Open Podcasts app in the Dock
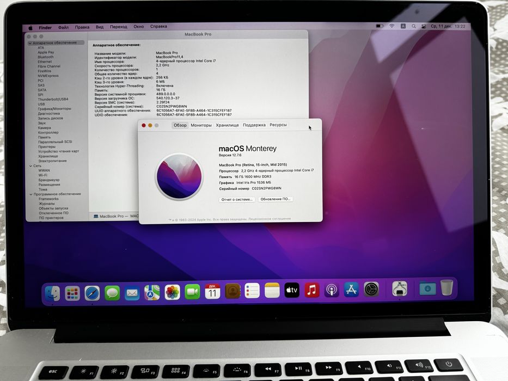Screen dimensions: 508x381 pyautogui.click(x=332, y=290)
